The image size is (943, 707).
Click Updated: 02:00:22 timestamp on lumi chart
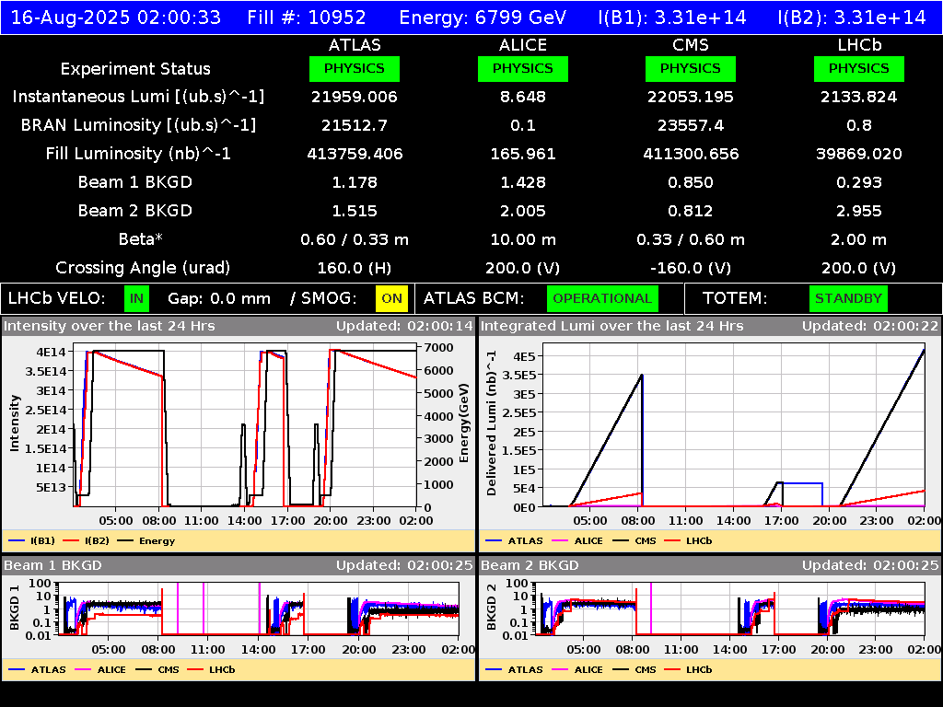coord(870,326)
